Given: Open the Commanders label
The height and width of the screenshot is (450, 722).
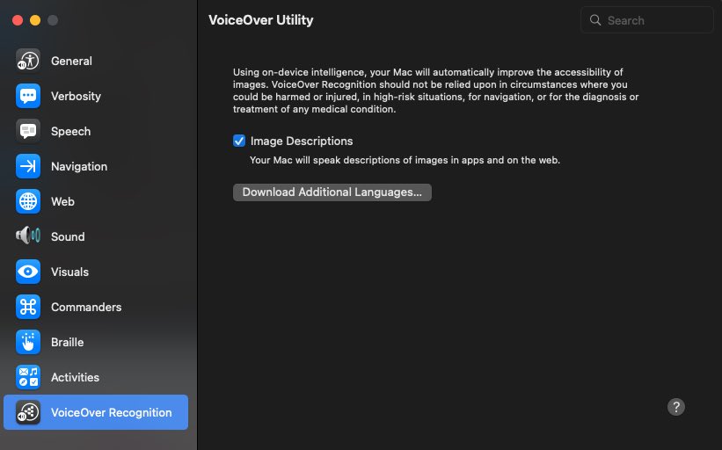Looking at the screenshot, I should click(86, 307).
